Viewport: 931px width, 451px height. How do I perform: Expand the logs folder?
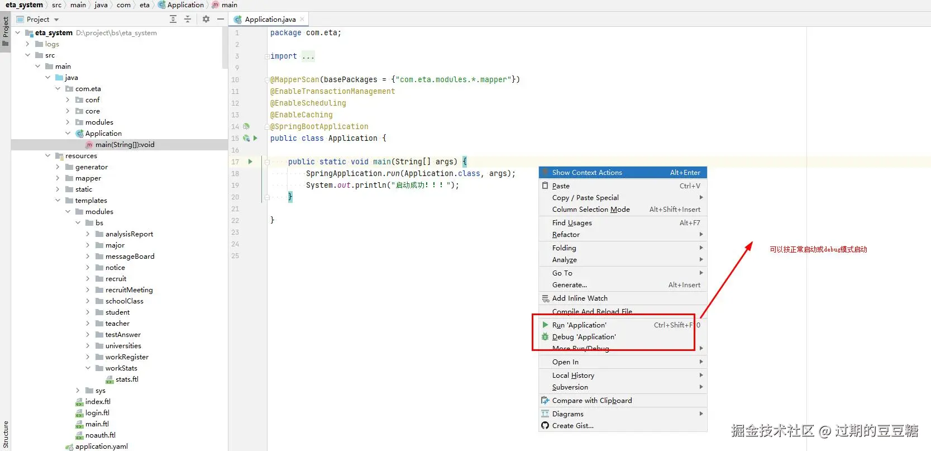[27, 44]
